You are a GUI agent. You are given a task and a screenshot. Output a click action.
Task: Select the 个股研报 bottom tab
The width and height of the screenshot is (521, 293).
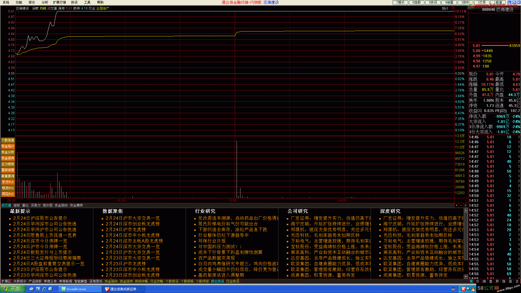coord(187,281)
